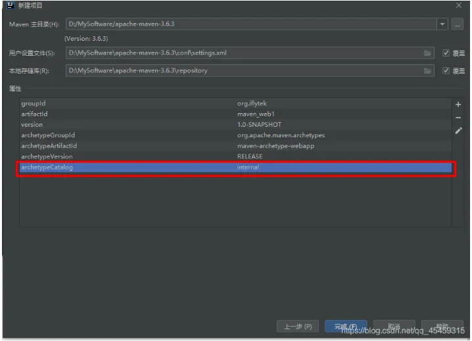This screenshot has width=472, height=341.
Task: Open folder browser for user settings file
Action: click(427, 53)
